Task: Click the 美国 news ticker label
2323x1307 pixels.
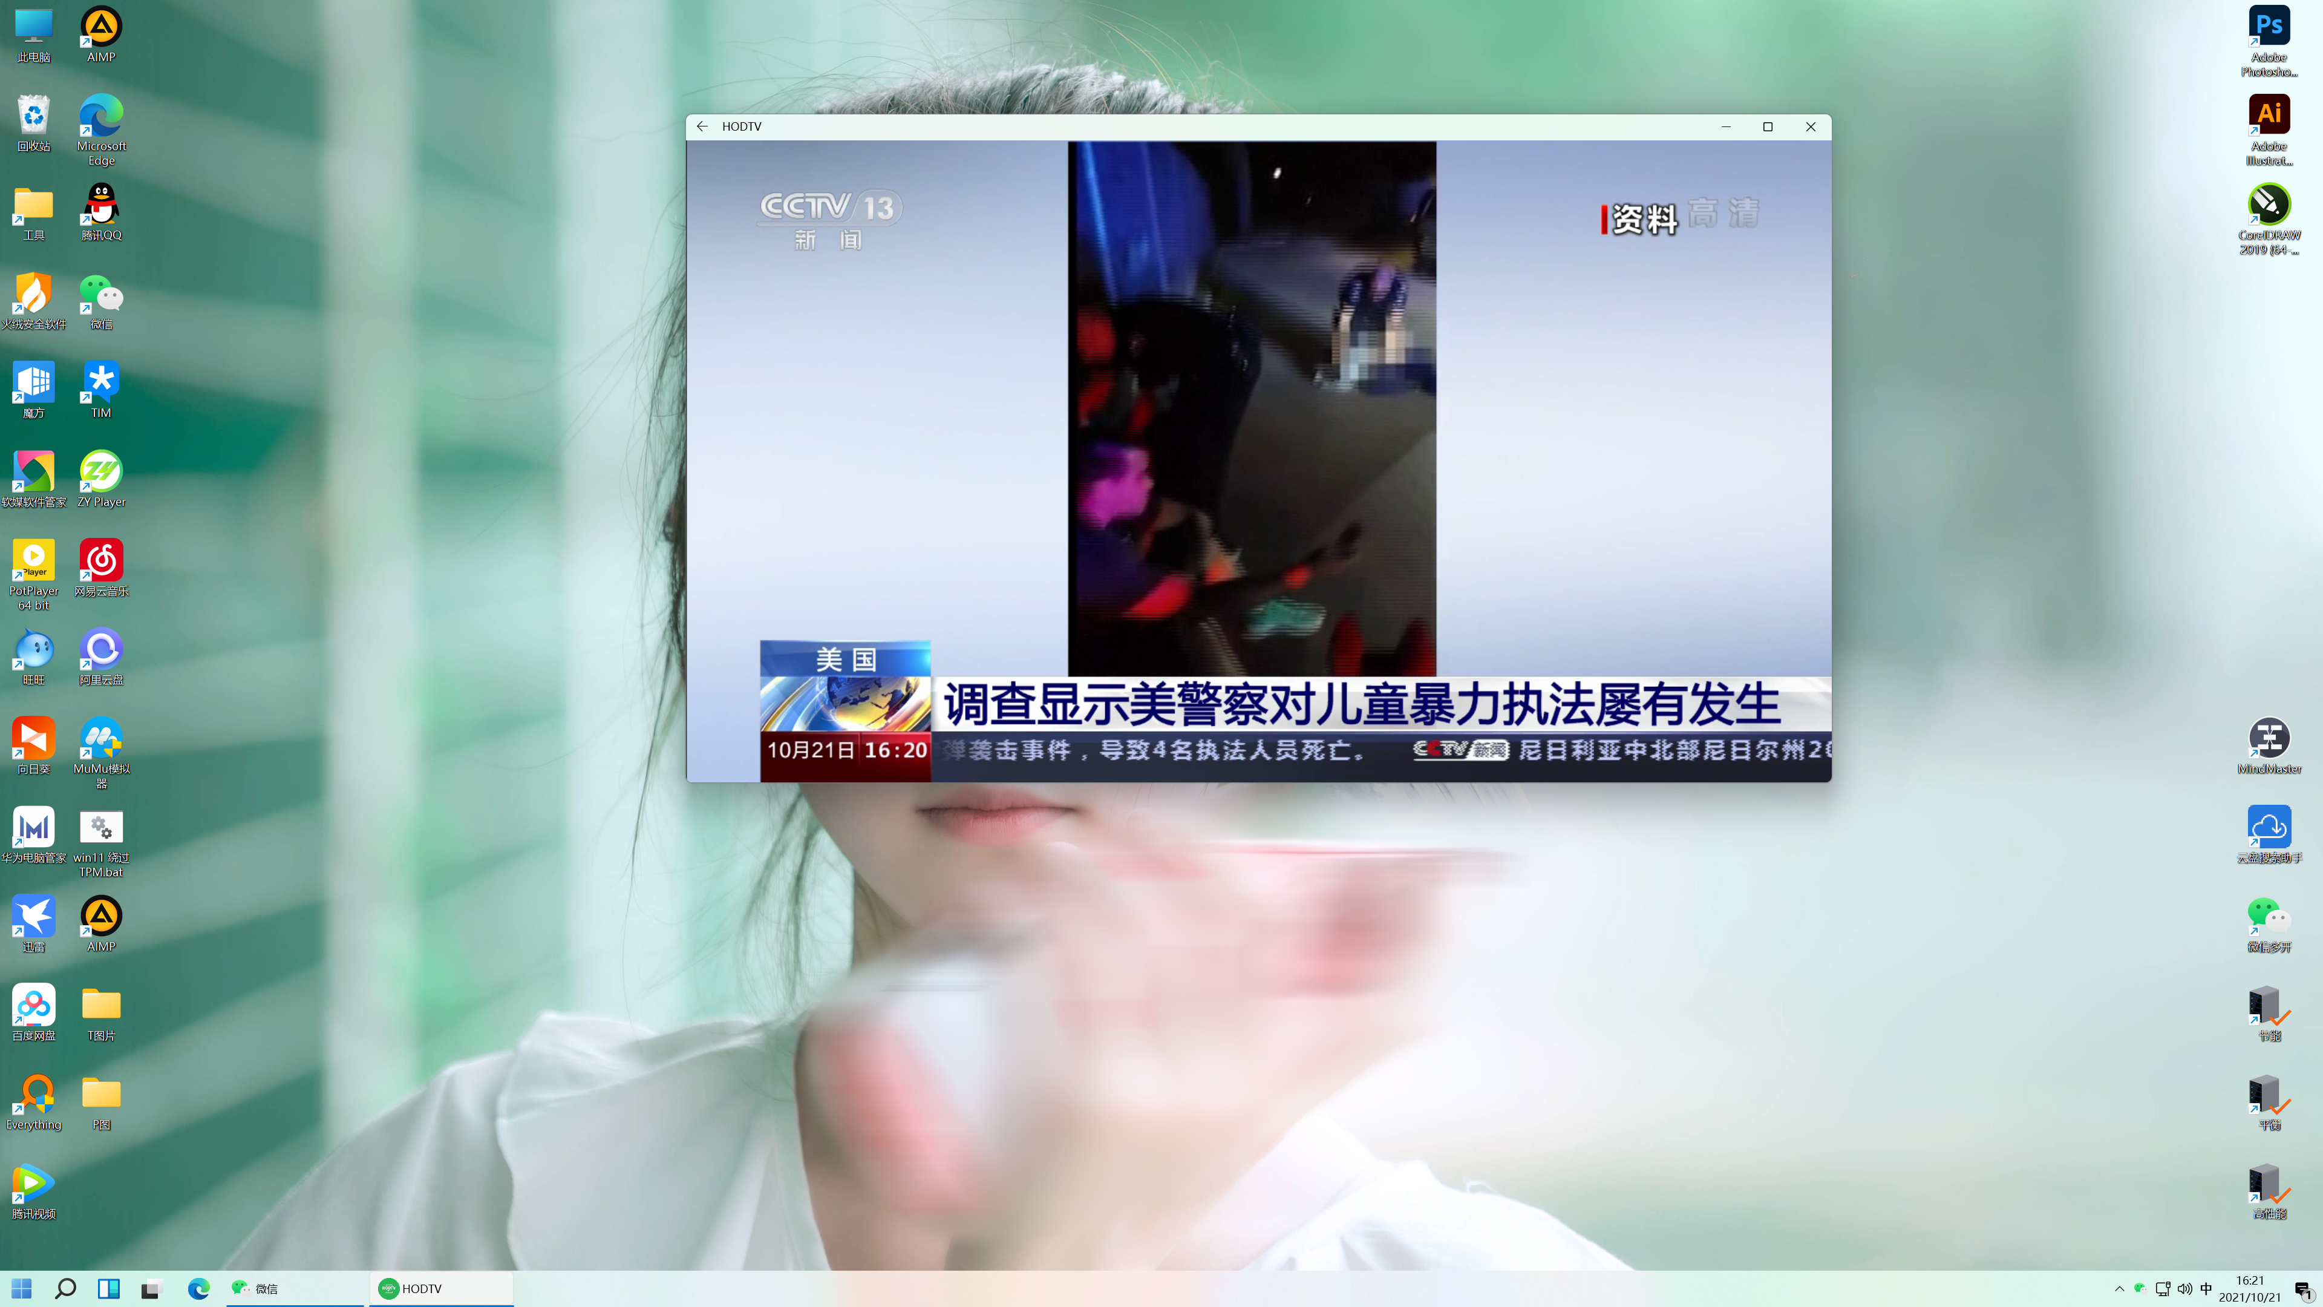Action: (x=846, y=658)
